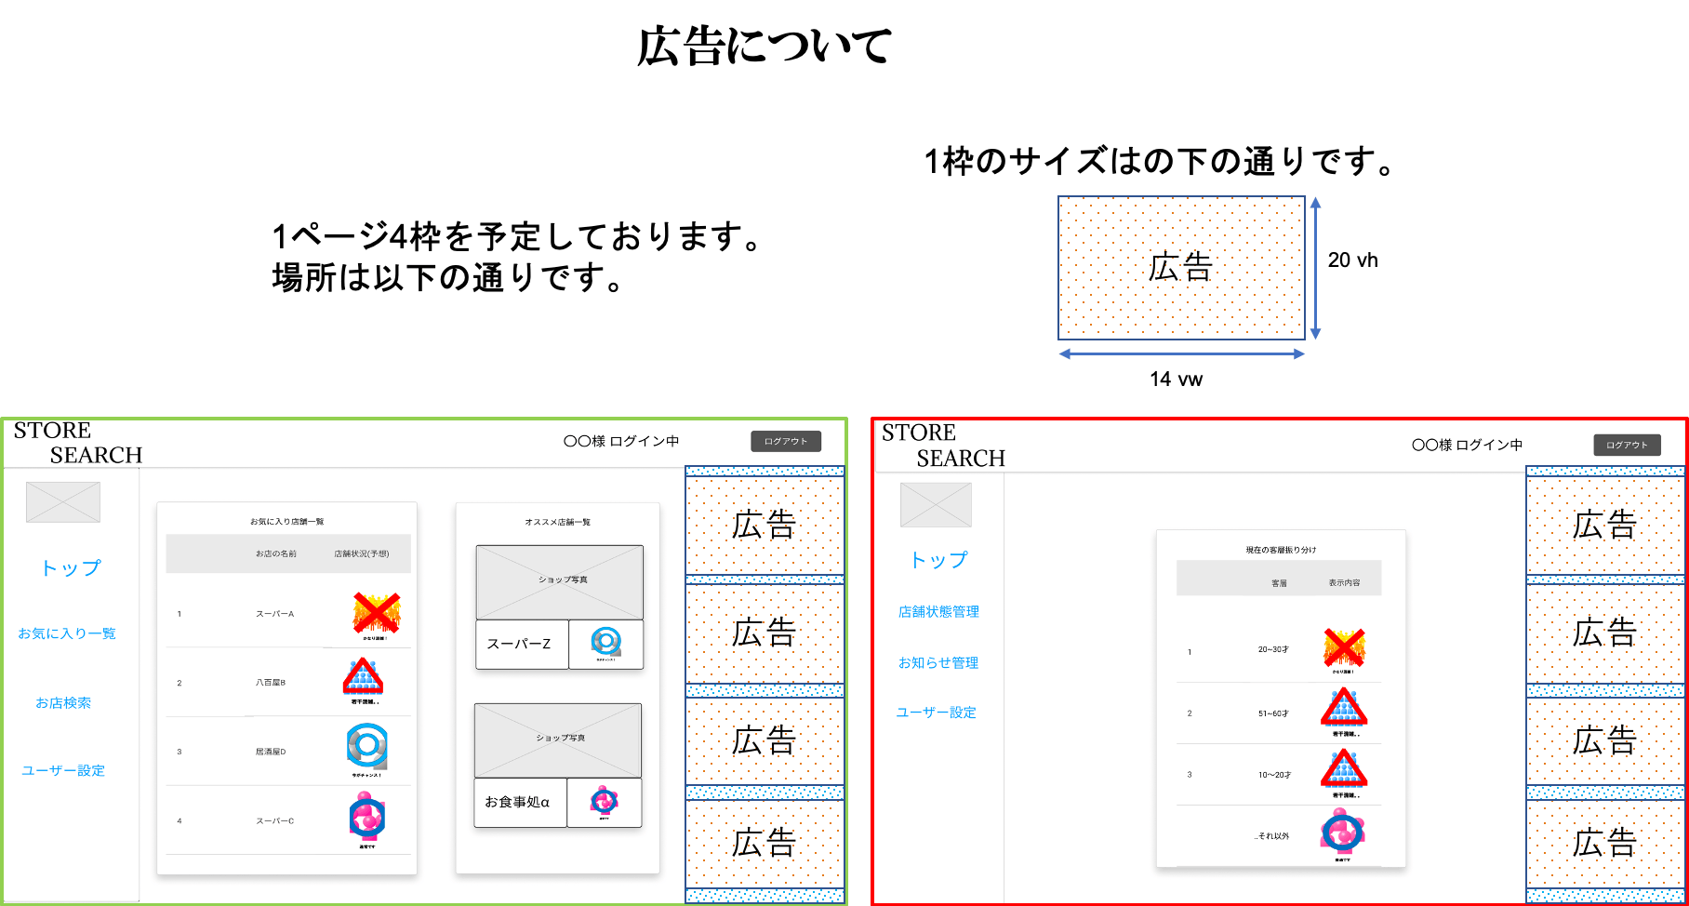Click the blue circle status icon for 居酒屋D
This screenshot has width=1689, height=906.
tap(366, 747)
